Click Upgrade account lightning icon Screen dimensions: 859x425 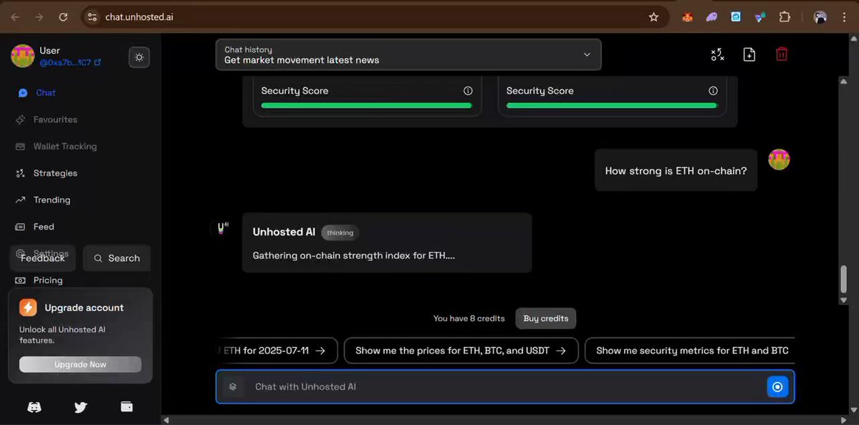click(28, 308)
